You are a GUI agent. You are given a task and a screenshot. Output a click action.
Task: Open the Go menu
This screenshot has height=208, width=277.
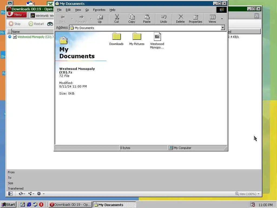tap(87, 10)
